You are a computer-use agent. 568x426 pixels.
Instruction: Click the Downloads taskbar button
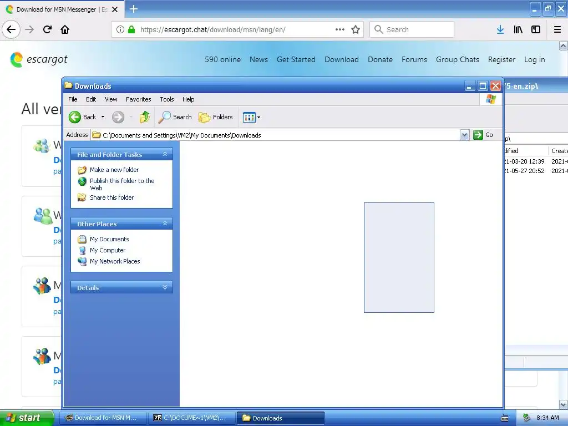coord(280,418)
